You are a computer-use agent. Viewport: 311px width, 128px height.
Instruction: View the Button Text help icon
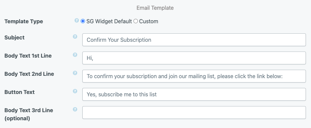75,91
